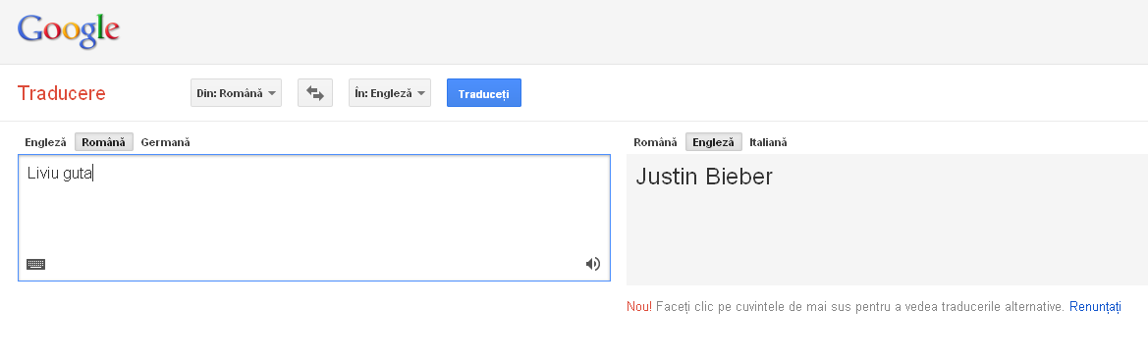This screenshot has width=1148, height=359.
Task: Select Engleză target language tab
Action: 713,142
